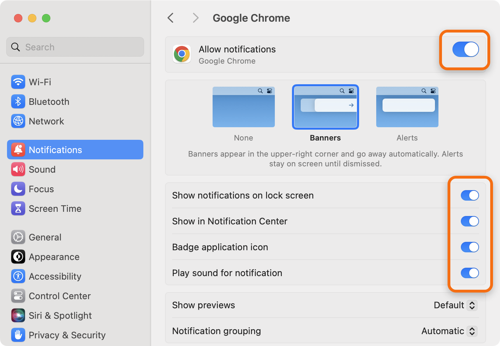
Task: Open Notification grouping Automatic dropdown
Action: click(x=450, y=331)
